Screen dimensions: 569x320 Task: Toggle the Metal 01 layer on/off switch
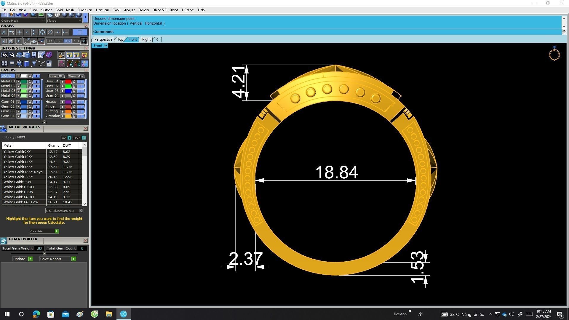click(36, 81)
